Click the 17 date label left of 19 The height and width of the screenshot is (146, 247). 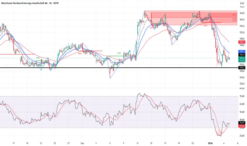(x=14, y=143)
